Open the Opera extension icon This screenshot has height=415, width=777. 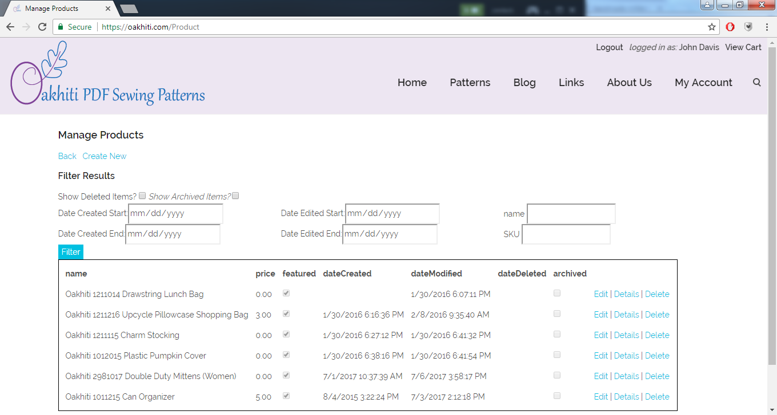730,27
